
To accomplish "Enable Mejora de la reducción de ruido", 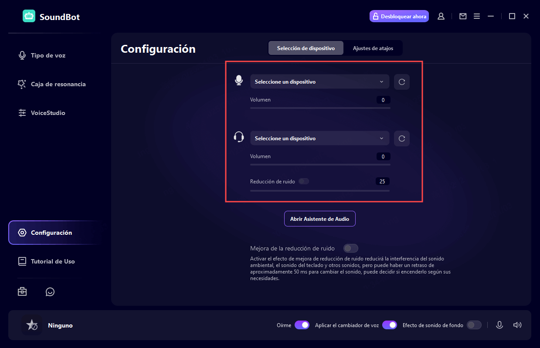I will (x=350, y=248).
